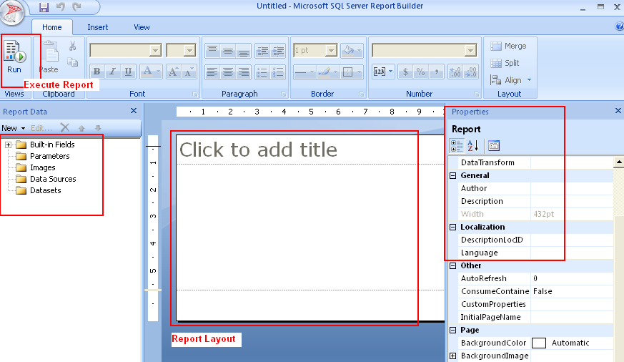Align paragraph left
This screenshot has height=362, width=624.
(212, 72)
